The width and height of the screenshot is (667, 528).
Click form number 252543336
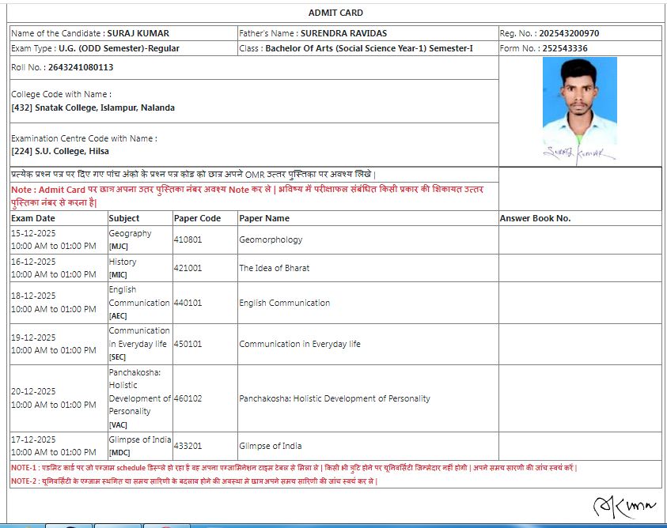[565, 49]
